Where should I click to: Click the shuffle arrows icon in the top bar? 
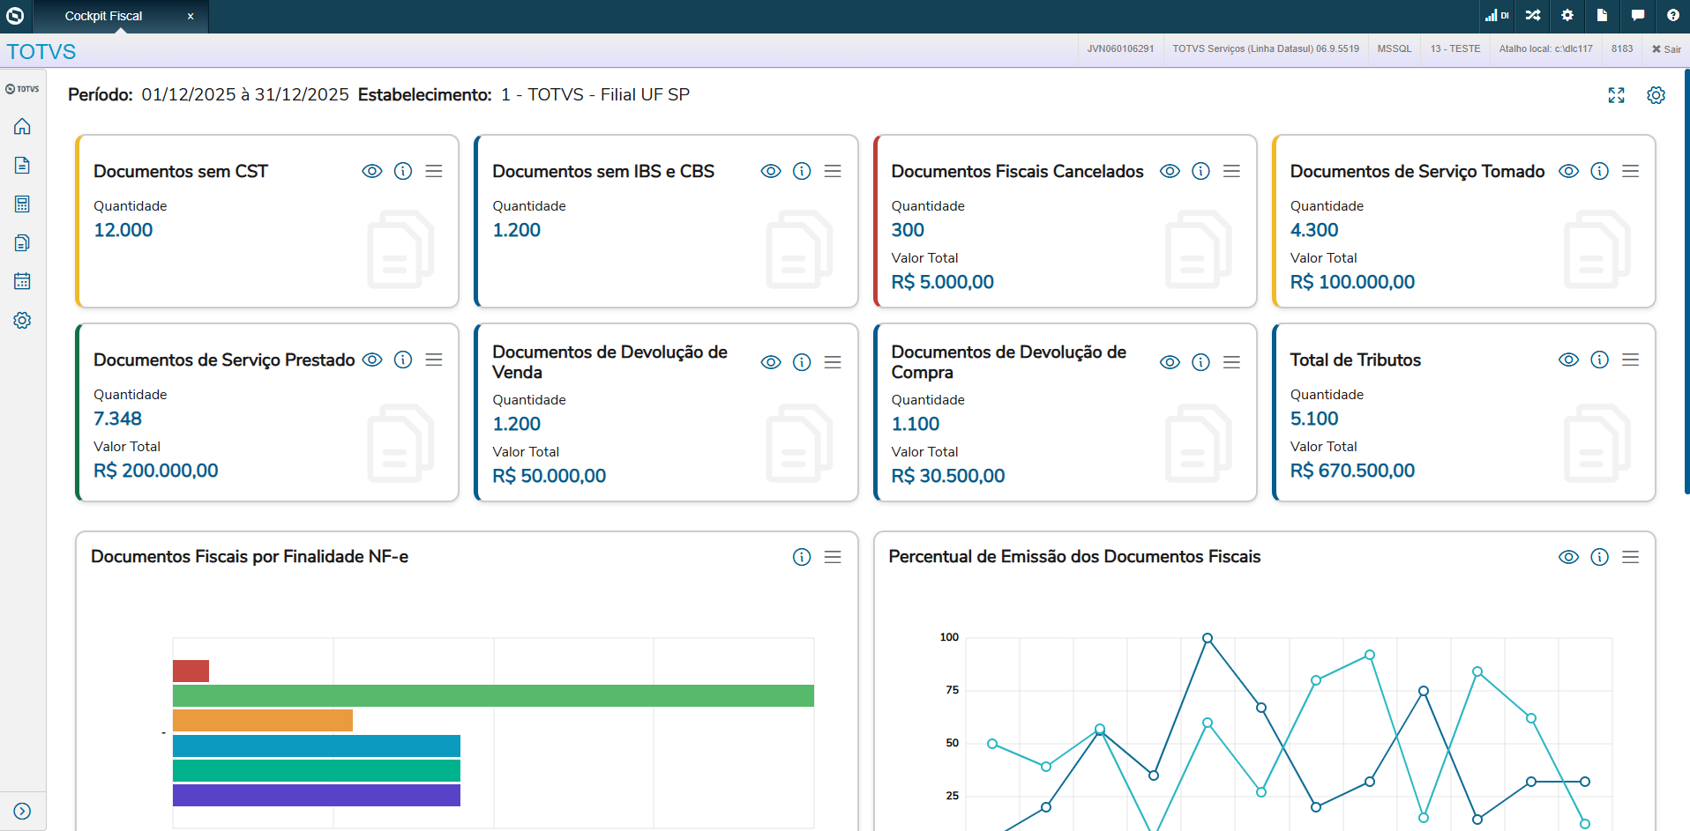coord(1533,16)
